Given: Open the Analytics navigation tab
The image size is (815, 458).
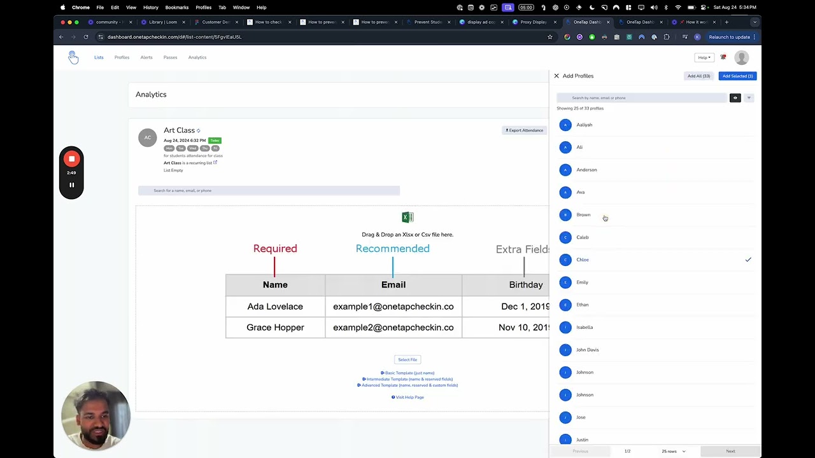Looking at the screenshot, I should (197, 57).
